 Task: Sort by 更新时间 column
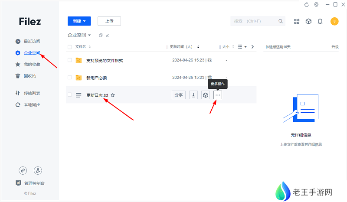(x=185, y=47)
